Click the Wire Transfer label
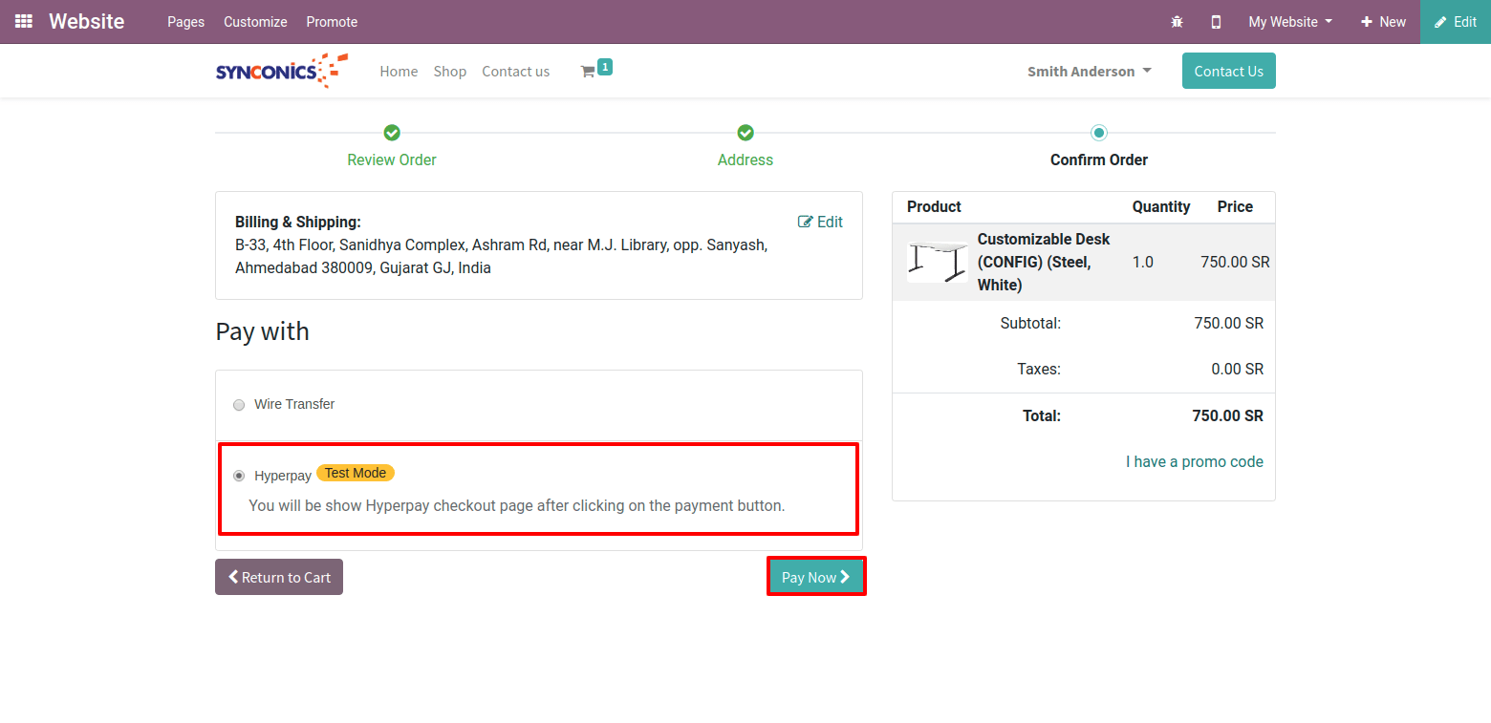 294,404
